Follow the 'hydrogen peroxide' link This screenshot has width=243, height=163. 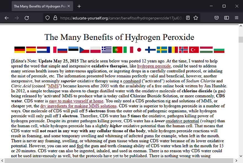pos(154,66)
